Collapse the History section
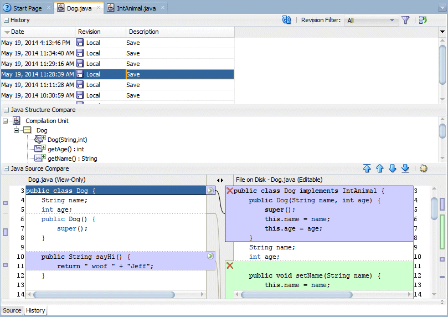The image size is (448, 317). (6, 21)
